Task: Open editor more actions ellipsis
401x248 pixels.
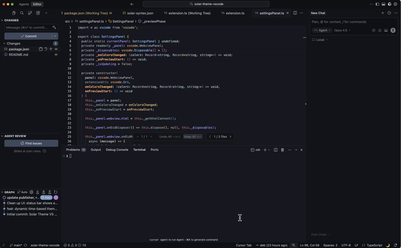Action: 302,13
